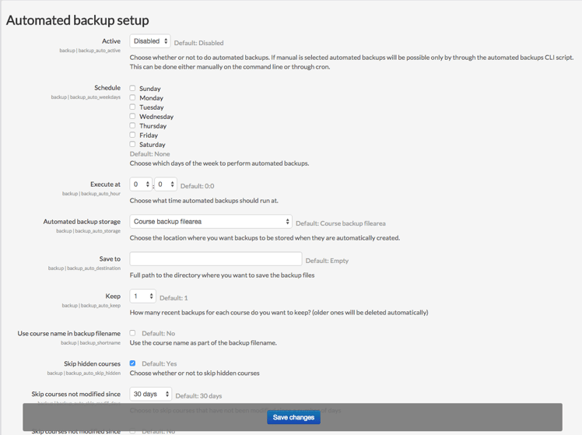Click the Default: None text under Schedule
The height and width of the screenshot is (435, 582).
[x=150, y=154]
